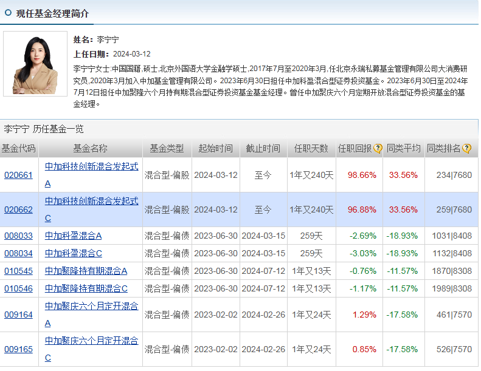Click the 基金类型 column header
The width and height of the screenshot is (481, 371).
(167, 149)
